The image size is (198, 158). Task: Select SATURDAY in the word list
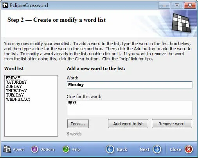pyautogui.click(x=16, y=82)
